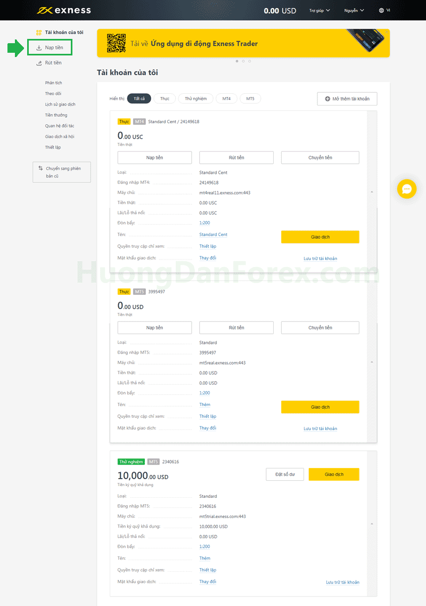Click the Exness Trader app download banner
The width and height of the screenshot is (426, 606).
click(243, 43)
